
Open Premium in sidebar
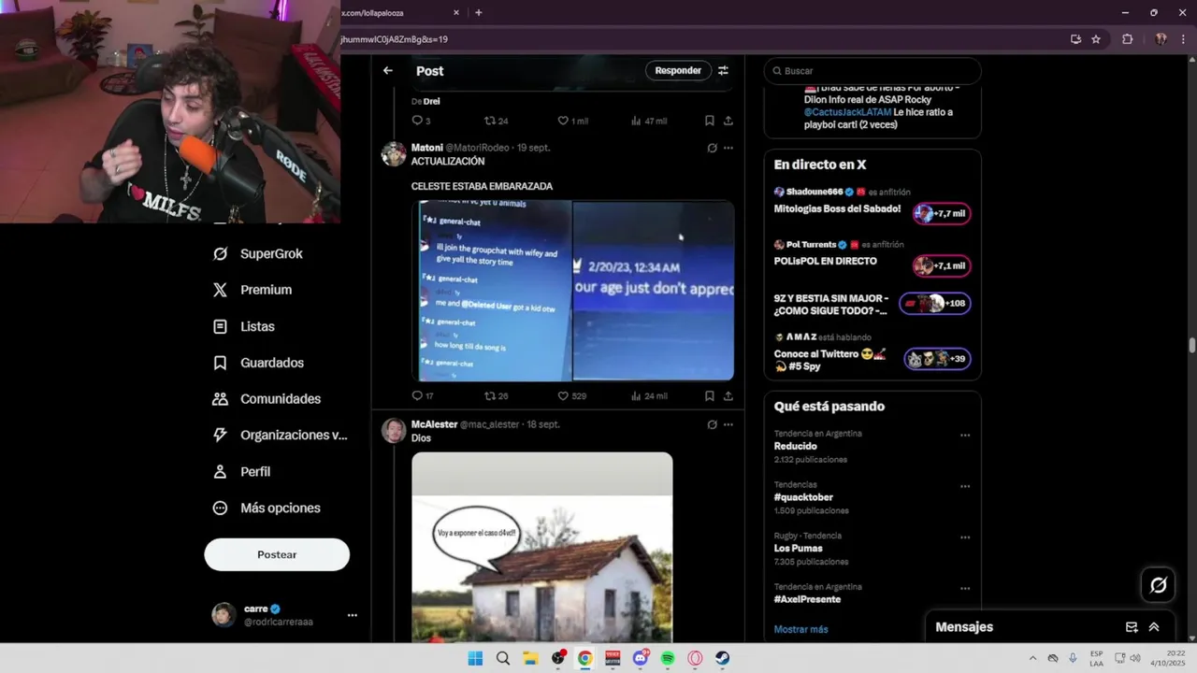tap(252, 290)
